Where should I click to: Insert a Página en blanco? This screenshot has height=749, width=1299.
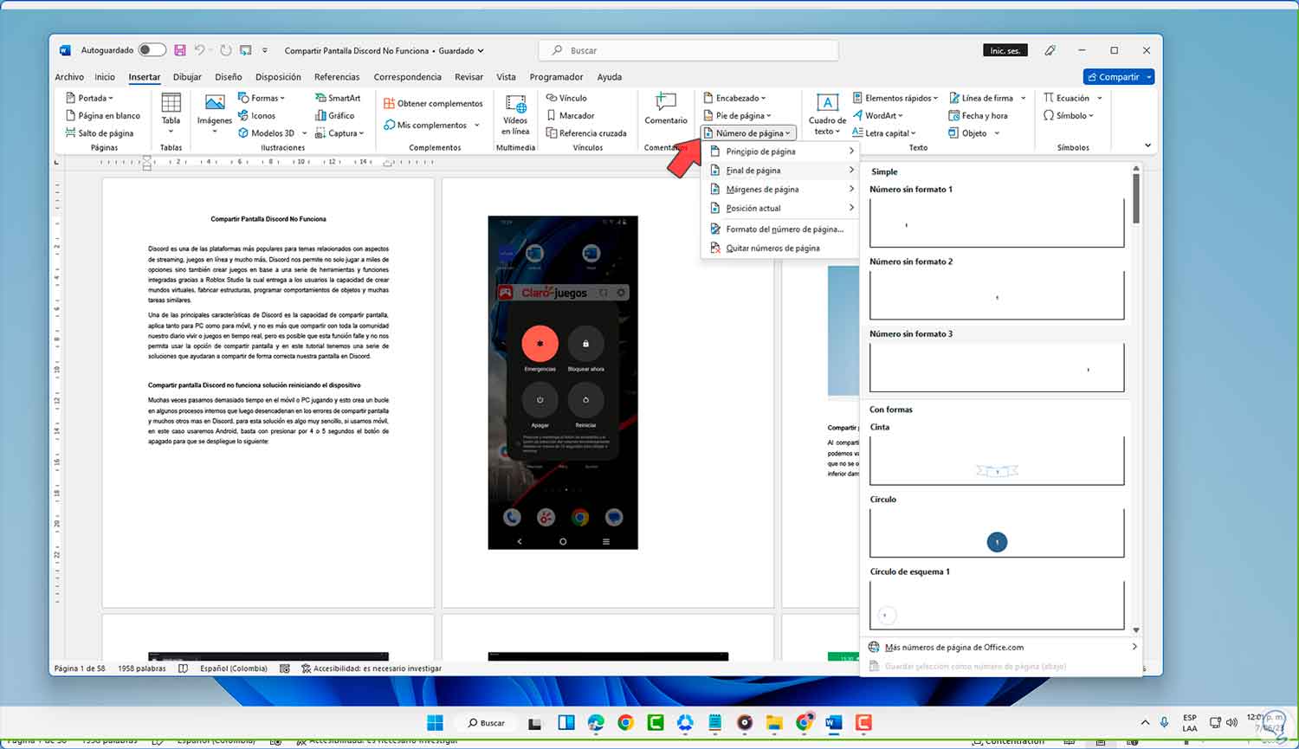pyautogui.click(x=103, y=115)
